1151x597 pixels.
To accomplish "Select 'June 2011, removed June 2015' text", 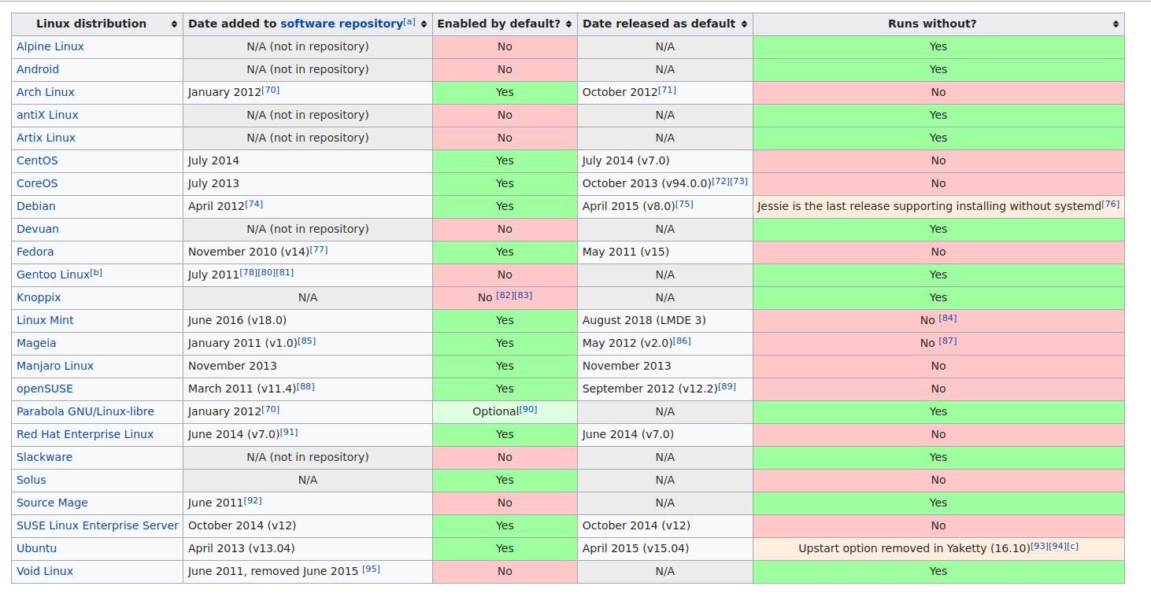I will point(273,571).
